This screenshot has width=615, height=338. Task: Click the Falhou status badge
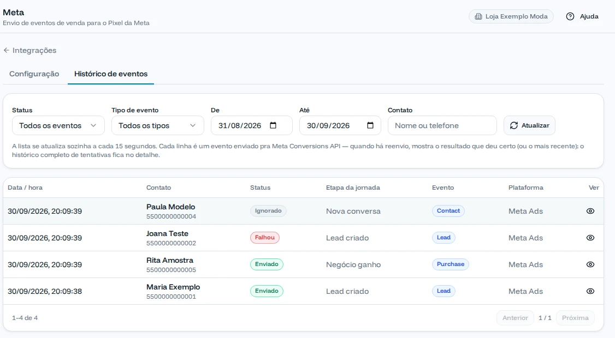coord(265,237)
